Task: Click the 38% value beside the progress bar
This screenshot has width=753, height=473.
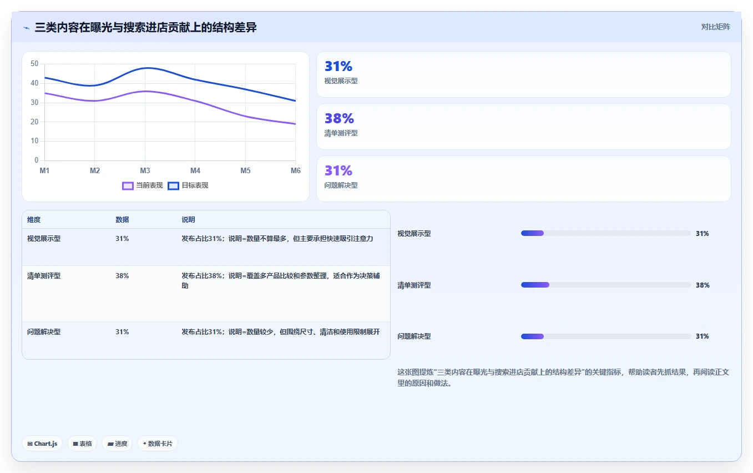Action: click(x=703, y=285)
